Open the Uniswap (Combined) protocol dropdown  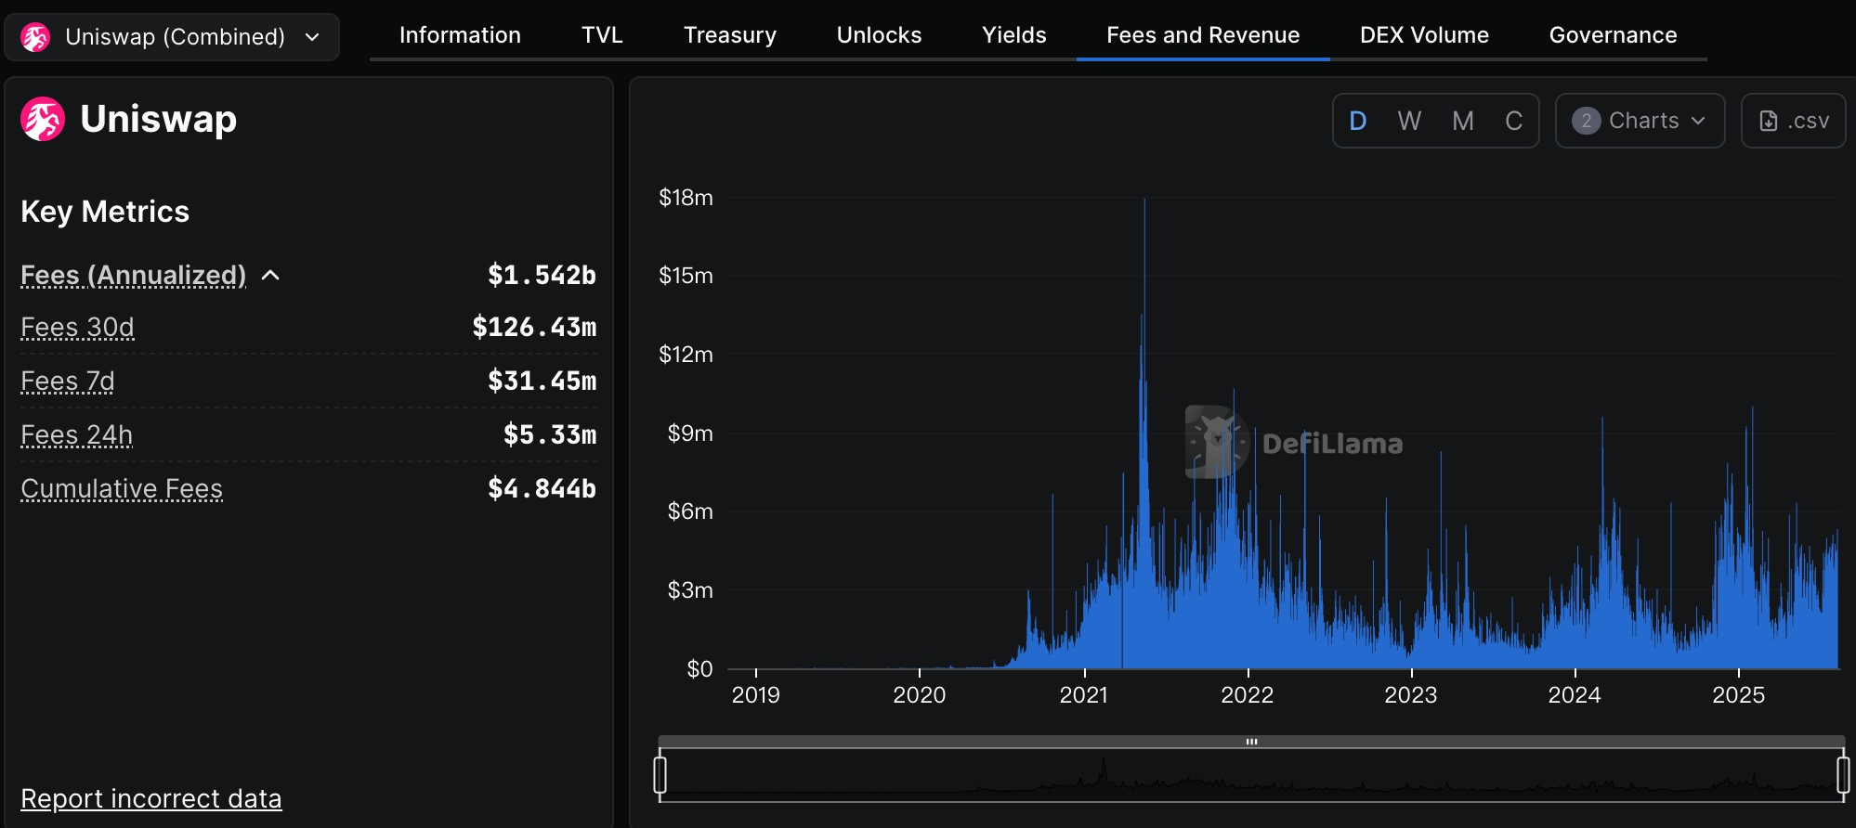(x=172, y=37)
